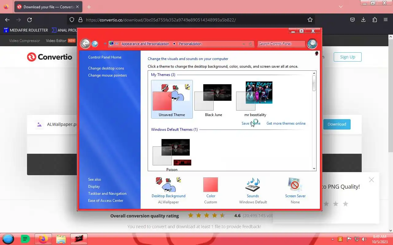The image size is (393, 245).
Task: Click the volume speaker tray icon
Action: (x=364, y=239)
